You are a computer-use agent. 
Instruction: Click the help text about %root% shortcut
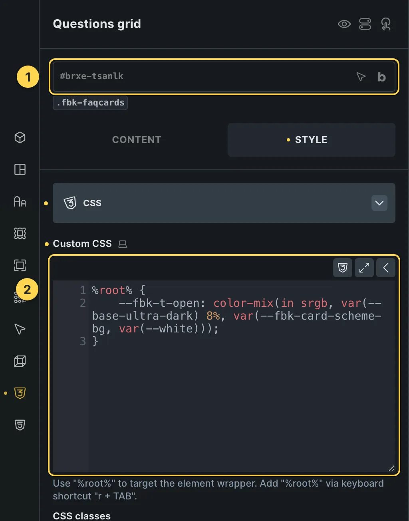[218, 490]
